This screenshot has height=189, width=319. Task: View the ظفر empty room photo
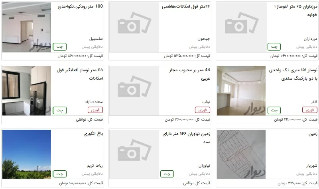tap(241, 91)
